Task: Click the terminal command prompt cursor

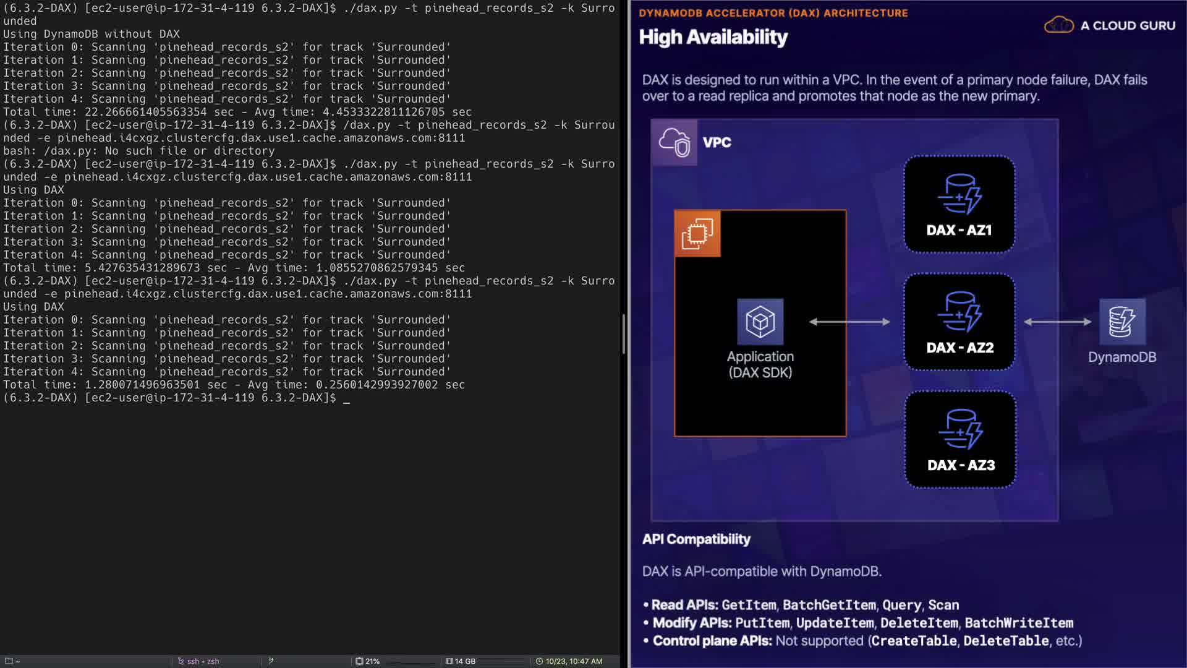Action: coord(347,398)
